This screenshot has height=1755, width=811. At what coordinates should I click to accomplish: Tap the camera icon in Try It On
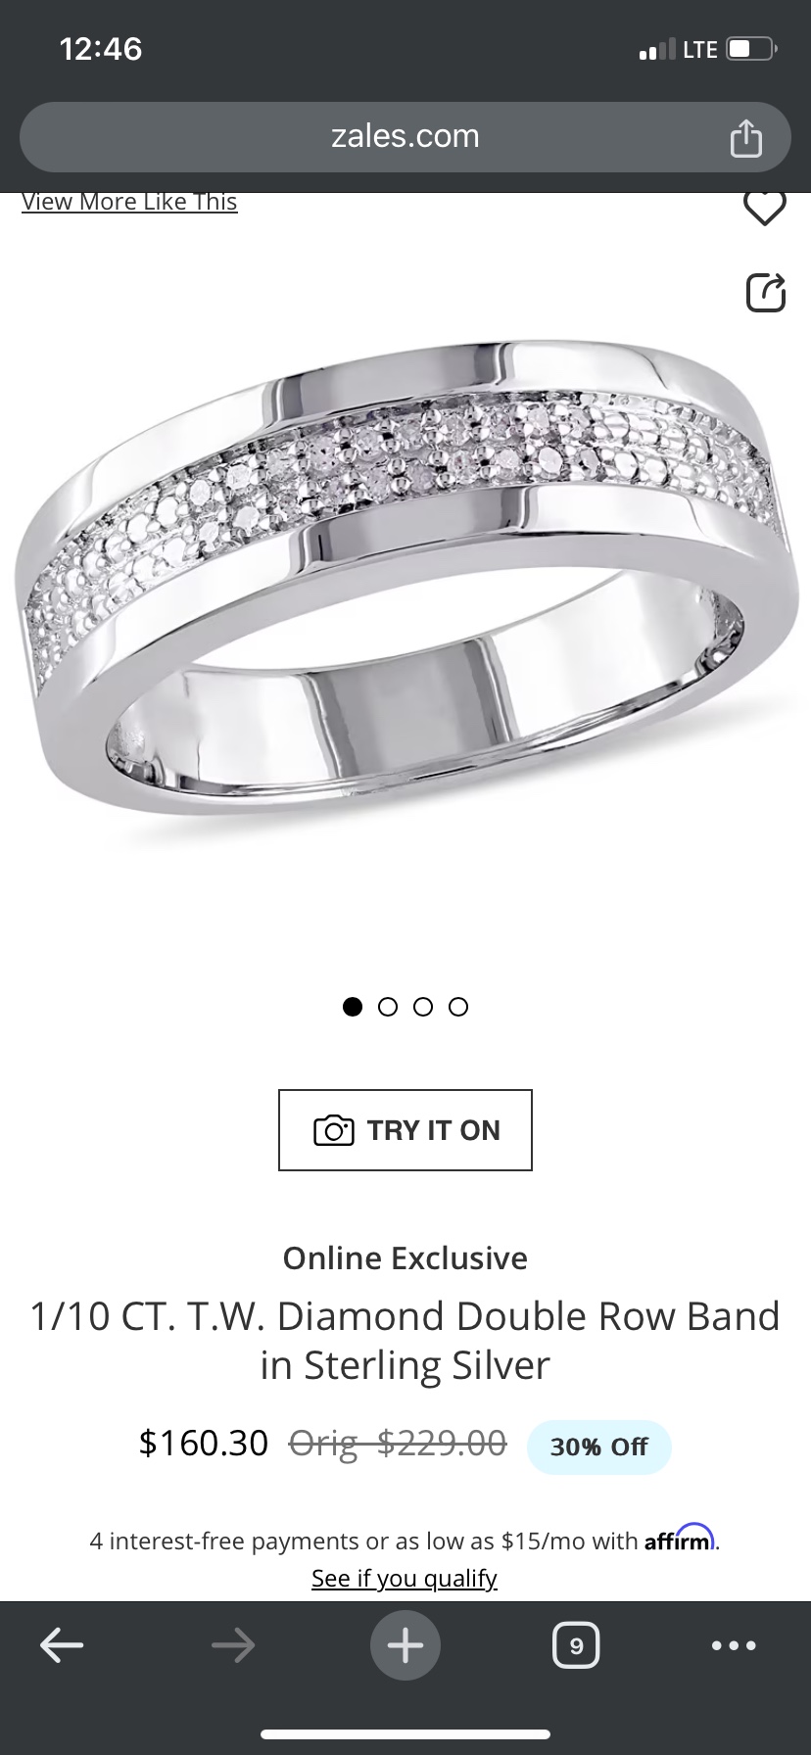click(x=334, y=1130)
